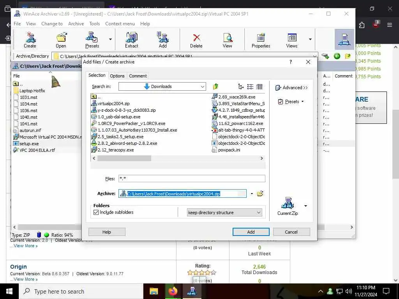Viewport: 399px width, 299px height.
Task: Switch to the Comment tab
Action: (138, 76)
